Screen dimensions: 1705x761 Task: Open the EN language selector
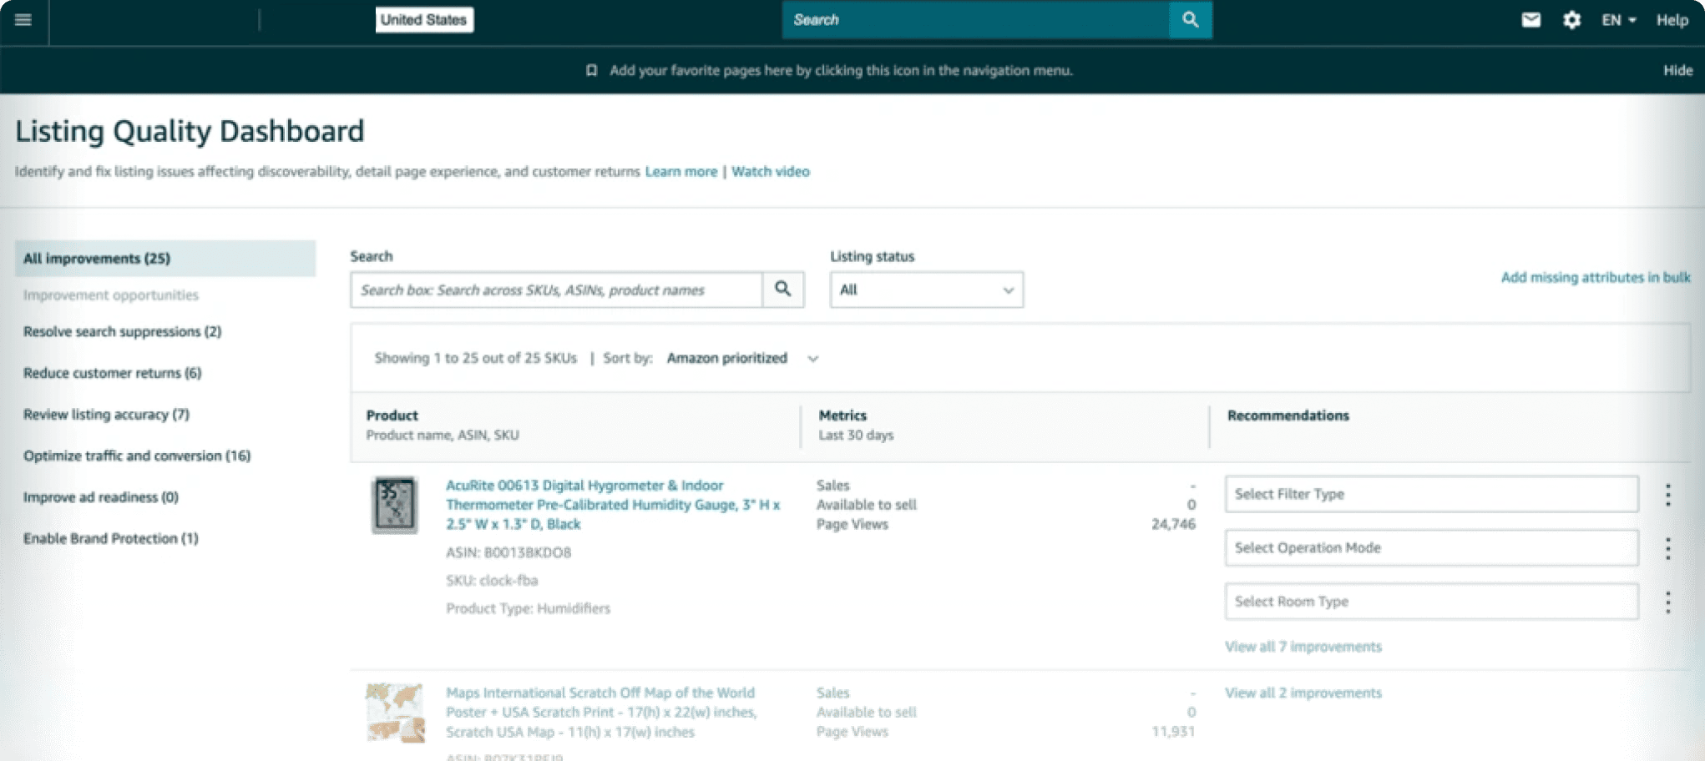[1618, 20]
